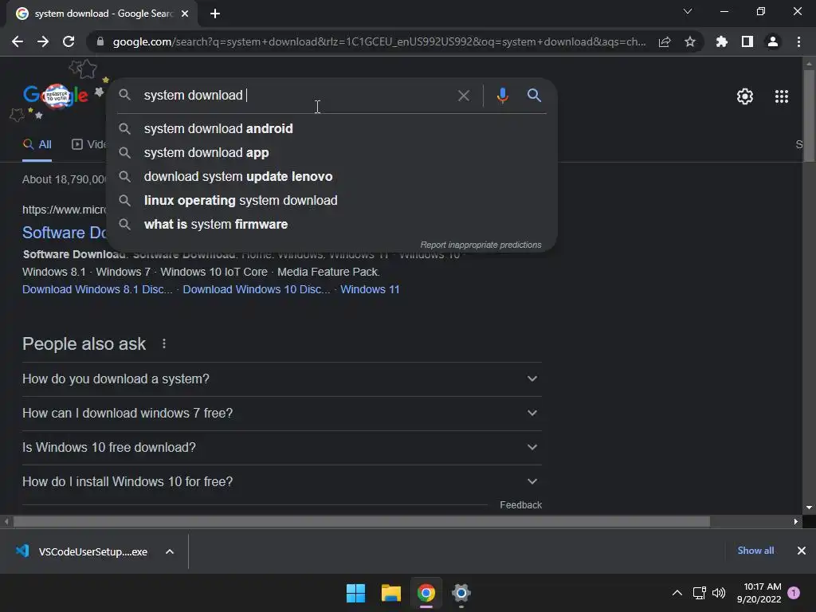
Task: Go forward to the next page
Action: point(43,41)
